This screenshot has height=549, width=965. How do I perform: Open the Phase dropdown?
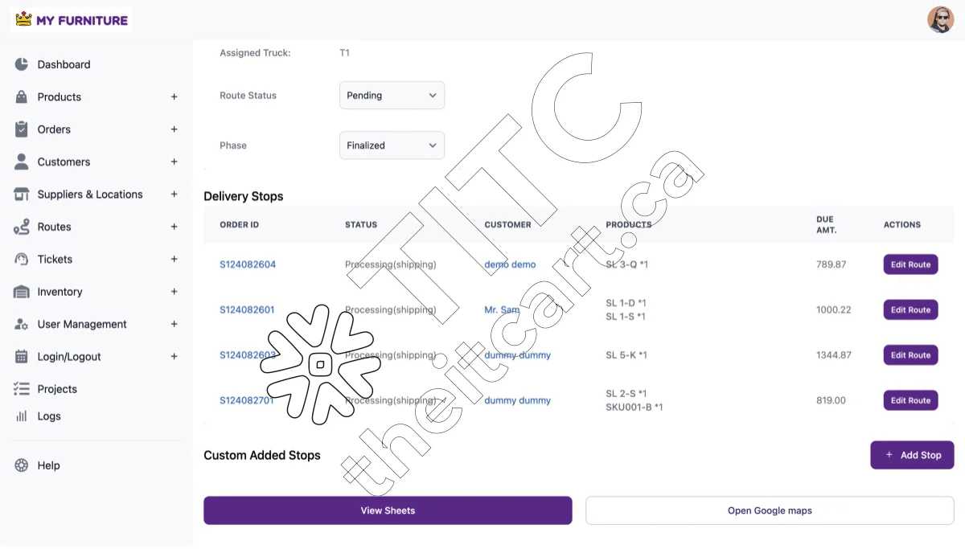(392, 145)
